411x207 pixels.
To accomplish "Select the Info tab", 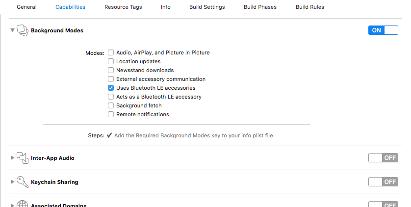I will point(166,7).
